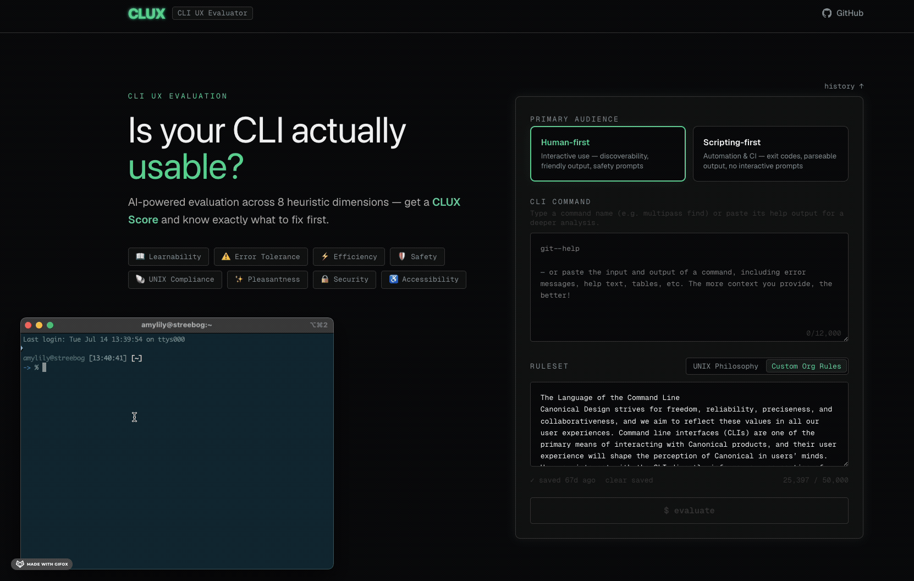Click the 'saved 67d ago' status text
Image resolution: width=914 pixels, height=581 pixels.
pos(563,480)
